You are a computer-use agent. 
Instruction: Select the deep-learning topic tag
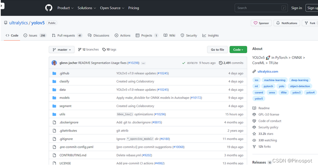(300, 80)
